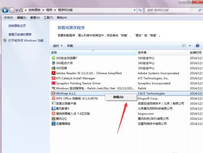Click publisher CACE Technologies cell
This screenshot has width=203, height=153.
[x=151, y=94]
